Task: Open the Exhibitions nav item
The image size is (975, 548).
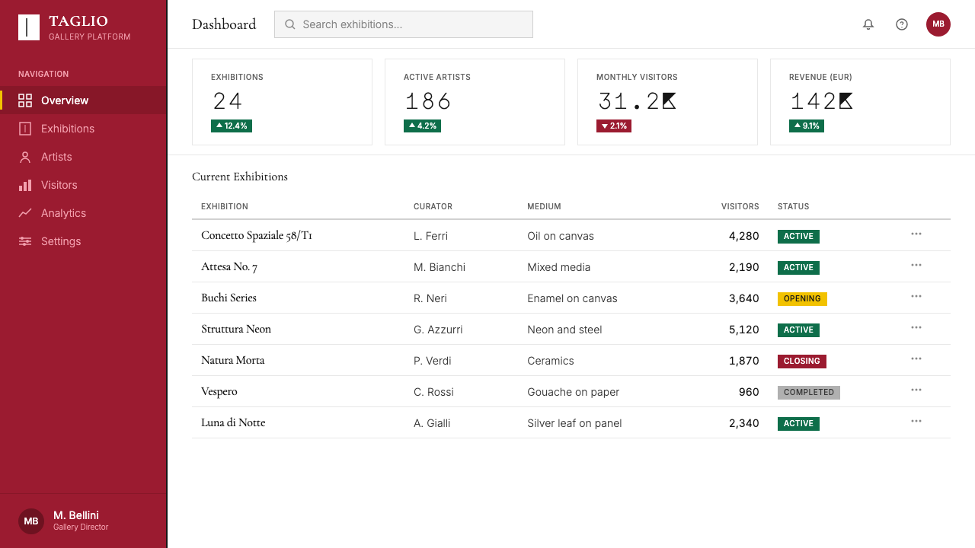Action: point(83,129)
